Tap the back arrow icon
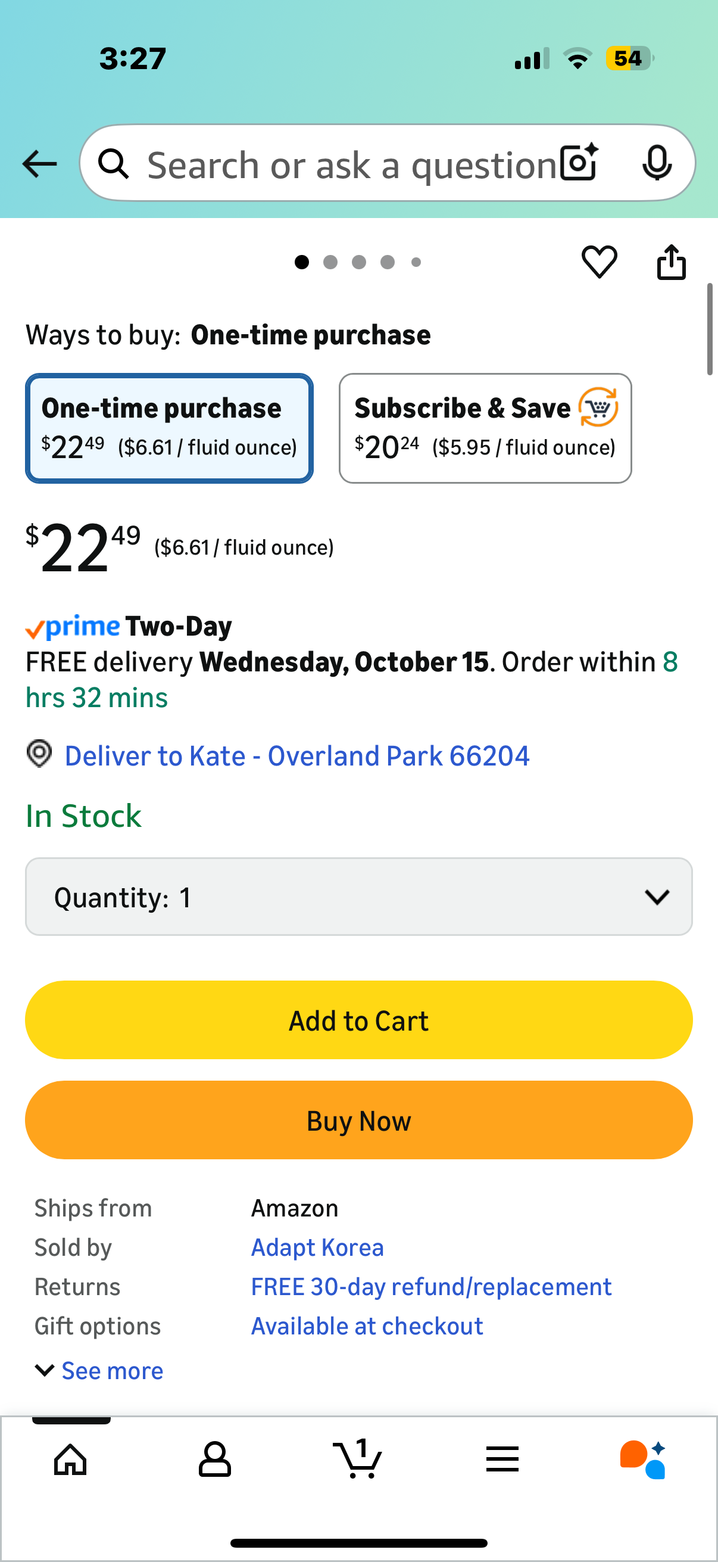Viewport: 718px width, 1562px height. (39, 164)
